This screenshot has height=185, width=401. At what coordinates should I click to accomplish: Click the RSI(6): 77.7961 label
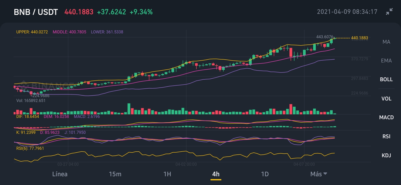click(30, 148)
